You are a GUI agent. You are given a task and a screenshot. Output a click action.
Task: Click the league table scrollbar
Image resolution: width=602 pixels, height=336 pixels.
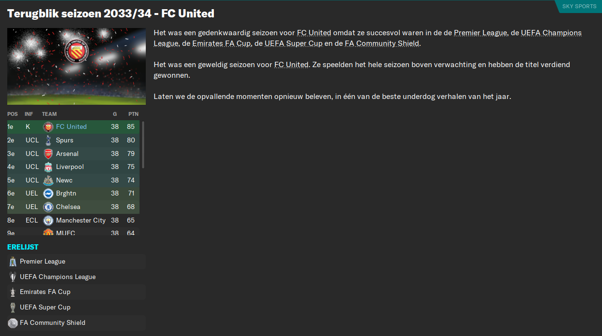(143, 145)
